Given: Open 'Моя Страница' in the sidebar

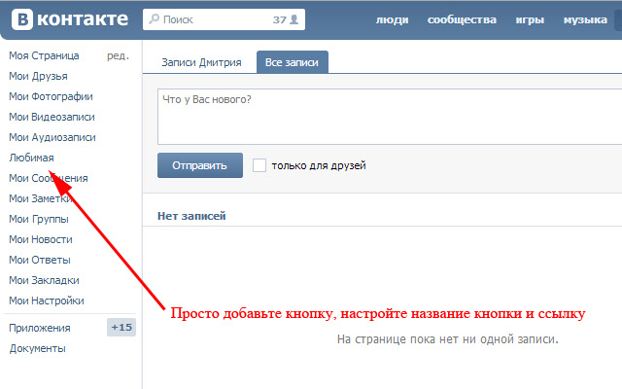Looking at the screenshot, I should click(44, 56).
